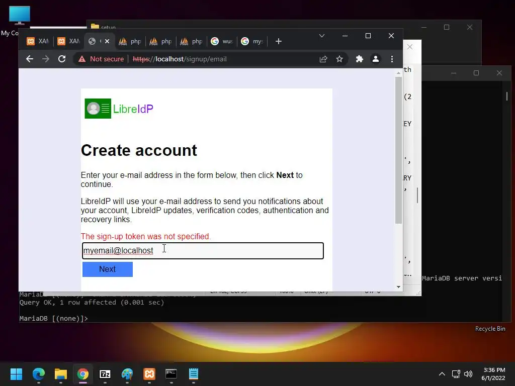Open the Chrome extensions puzzle icon
This screenshot has width=515, height=386.
pyautogui.click(x=359, y=59)
